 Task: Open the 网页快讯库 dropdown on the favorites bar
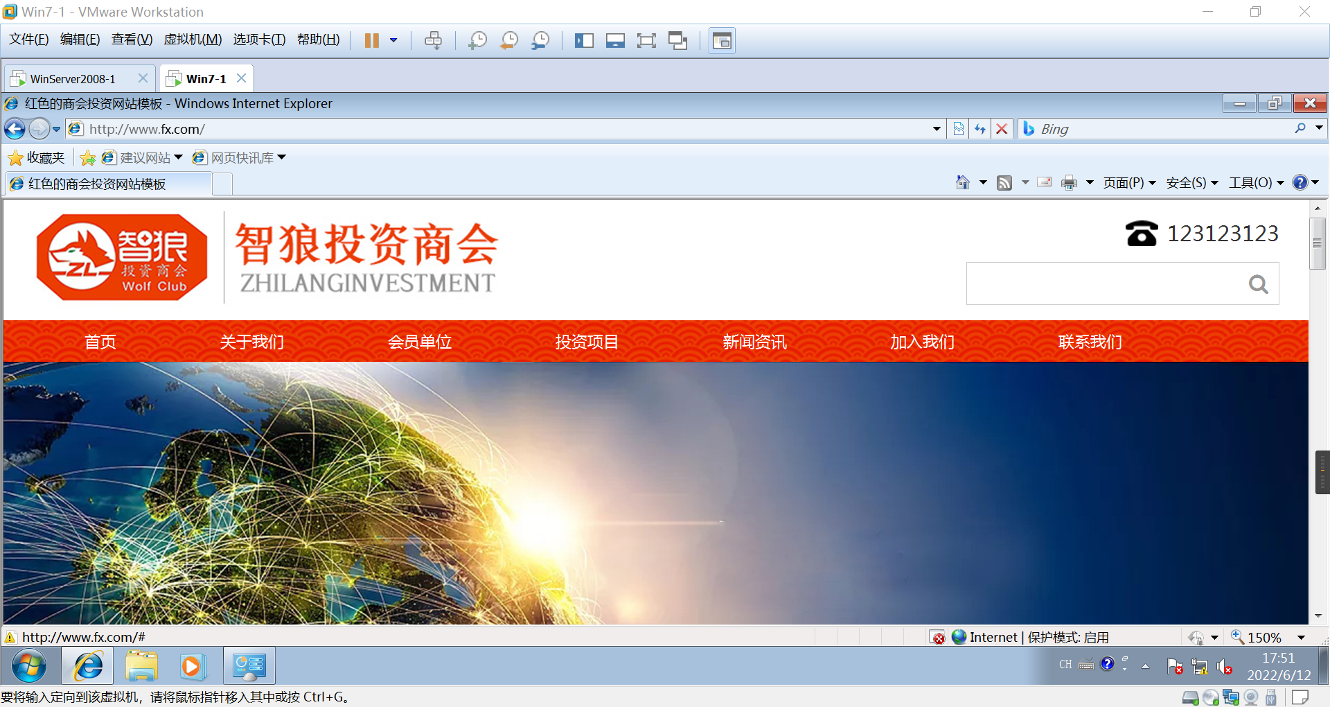pos(282,157)
